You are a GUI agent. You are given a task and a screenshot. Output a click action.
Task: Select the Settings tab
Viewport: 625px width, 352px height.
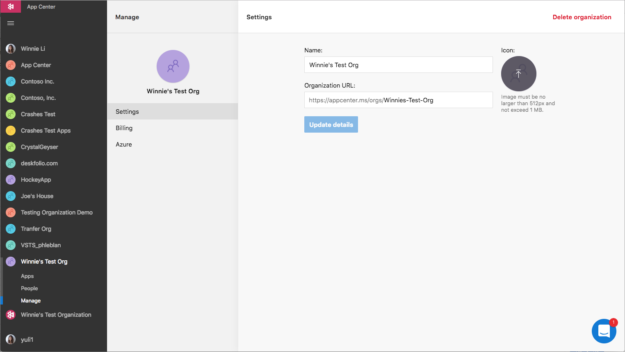pyautogui.click(x=127, y=111)
